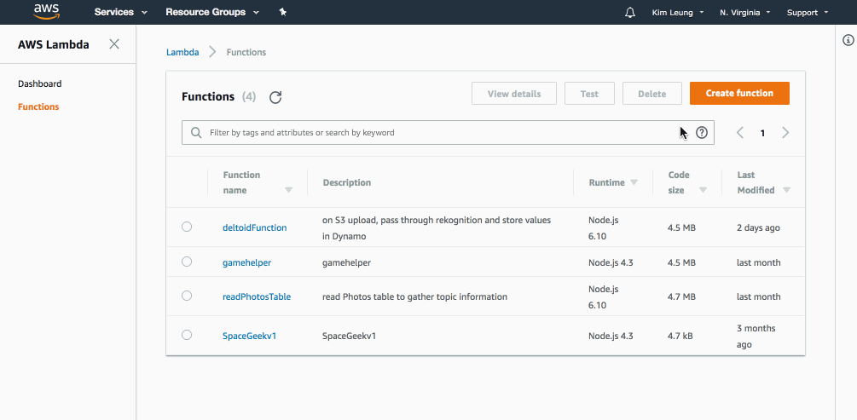This screenshot has width=857, height=420.
Task: Click the Lambda breadcrumb link
Action: coord(182,53)
